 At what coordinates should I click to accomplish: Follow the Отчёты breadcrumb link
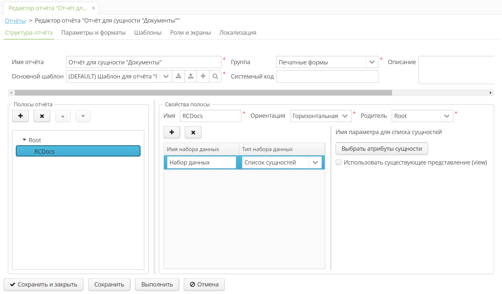[x=15, y=21]
